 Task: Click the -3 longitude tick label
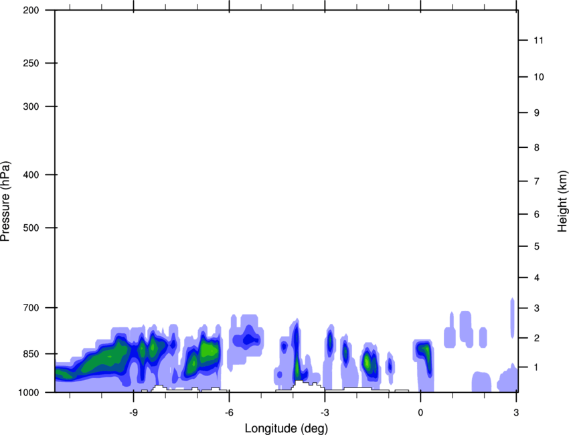click(325, 412)
